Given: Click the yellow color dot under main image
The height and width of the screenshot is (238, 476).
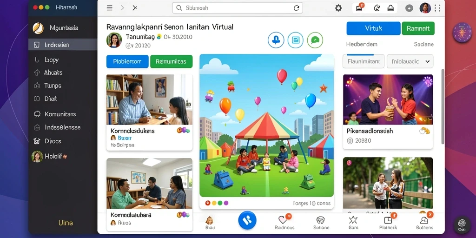Looking at the screenshot, I should pos(214,203).
